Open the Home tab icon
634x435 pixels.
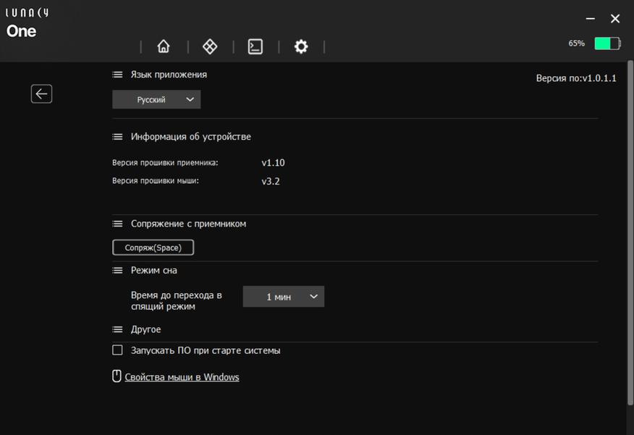tap(164, 46)
